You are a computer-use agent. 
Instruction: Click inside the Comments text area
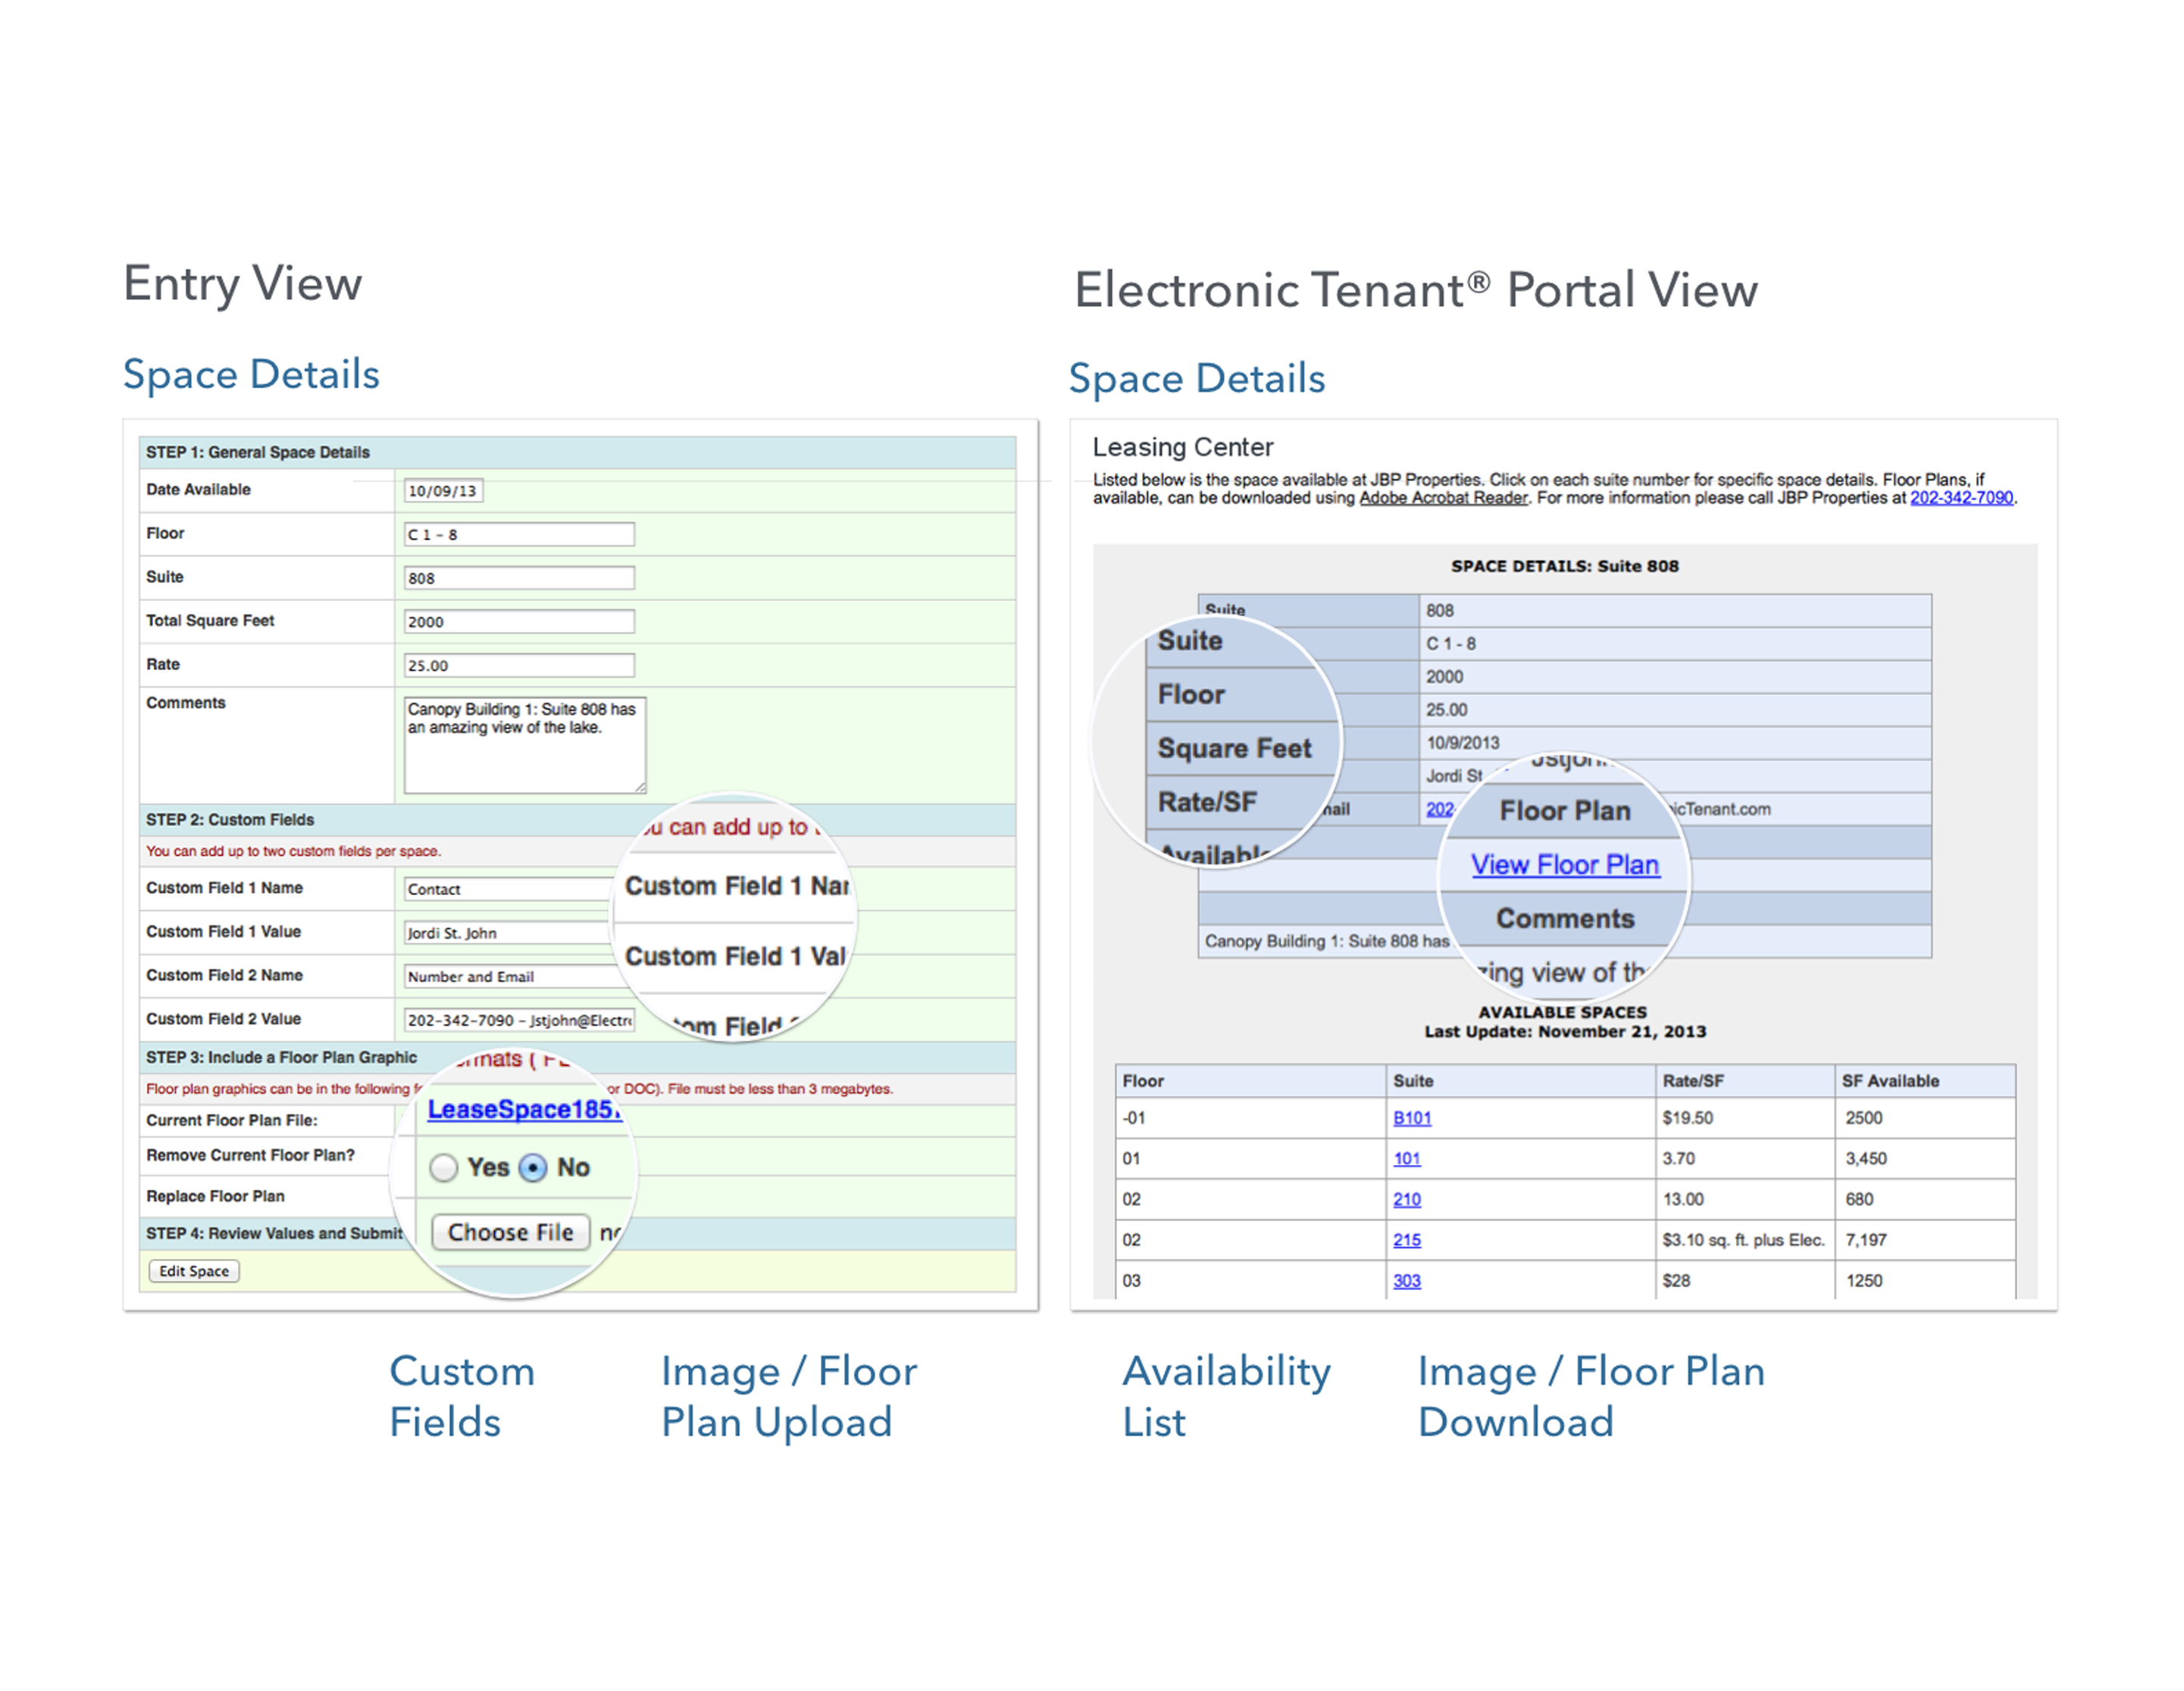(525, 745)
